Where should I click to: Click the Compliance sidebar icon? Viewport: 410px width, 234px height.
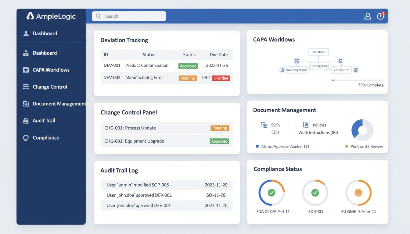pos(26,138)
